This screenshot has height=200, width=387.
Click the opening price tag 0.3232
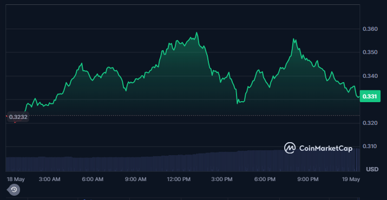click(x=18, y=117)
